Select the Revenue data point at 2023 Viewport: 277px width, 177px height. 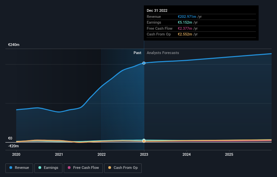(144, 63)
